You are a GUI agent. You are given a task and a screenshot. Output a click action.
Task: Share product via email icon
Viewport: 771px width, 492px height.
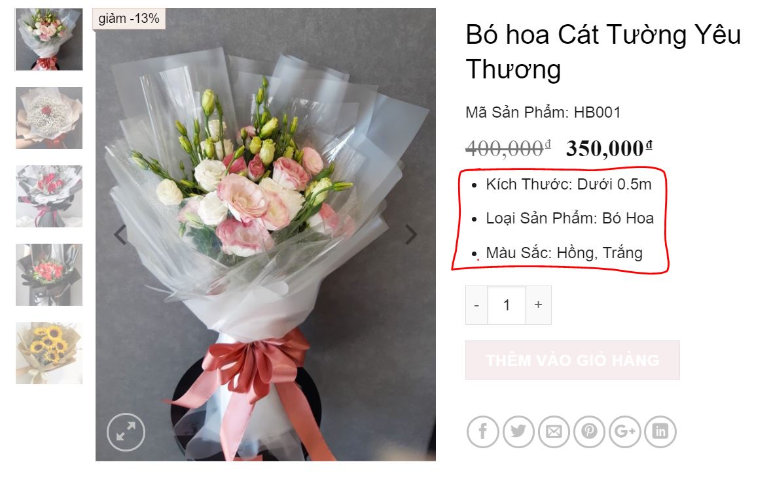554,432
